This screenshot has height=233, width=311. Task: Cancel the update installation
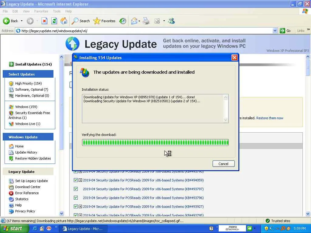224,164
